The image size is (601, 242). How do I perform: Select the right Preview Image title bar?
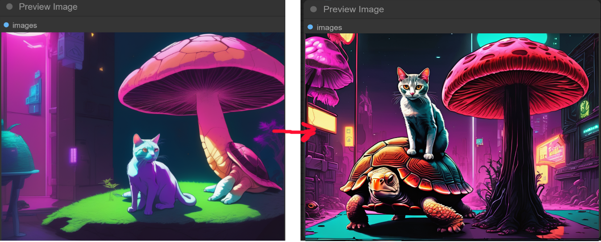(x=447, y=9)
